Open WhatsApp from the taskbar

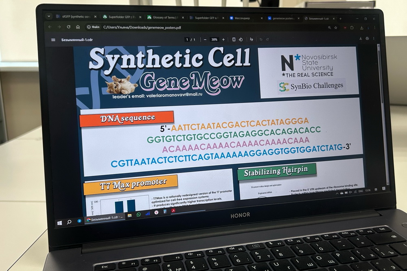click(x=139, y=214)
